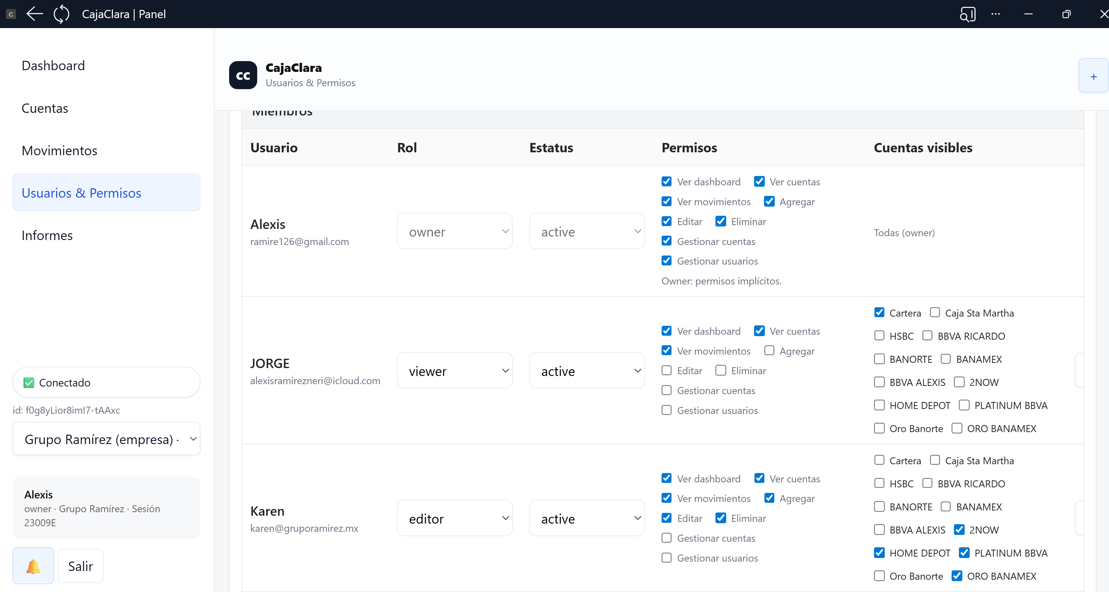Open the three-dots menu in title bar
This screenshot has height=592, width=1109.
click(995, 14)
